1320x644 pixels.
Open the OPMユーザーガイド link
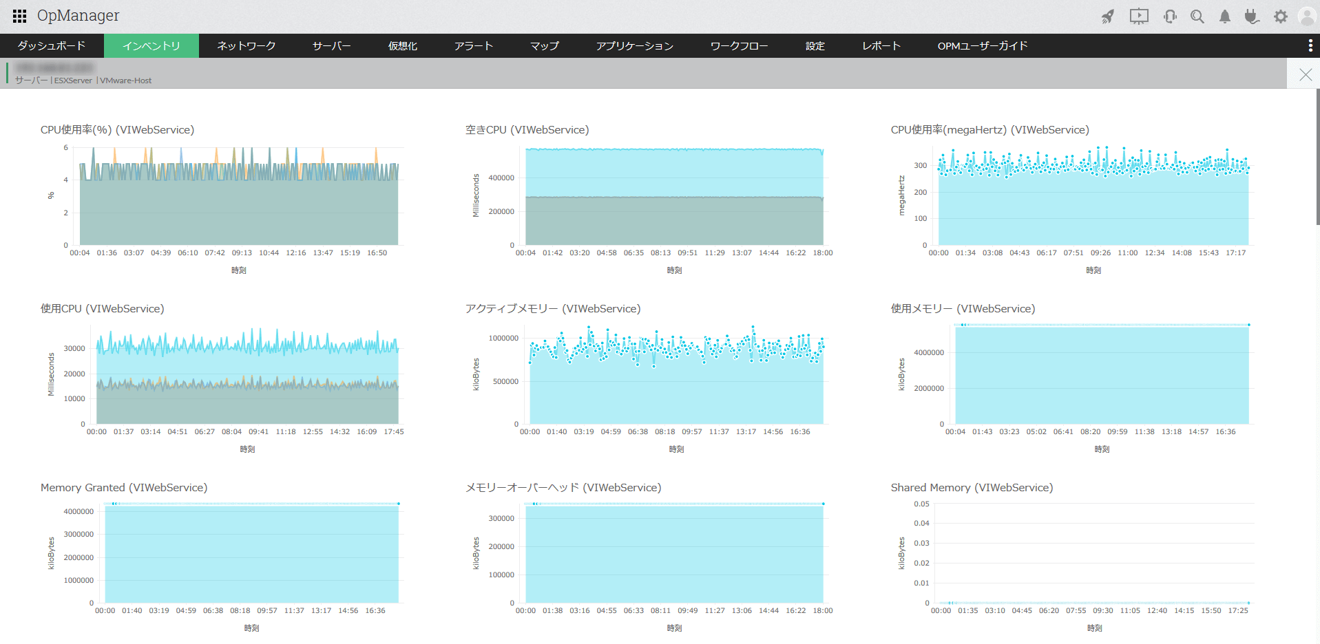[x=983, y=45]
